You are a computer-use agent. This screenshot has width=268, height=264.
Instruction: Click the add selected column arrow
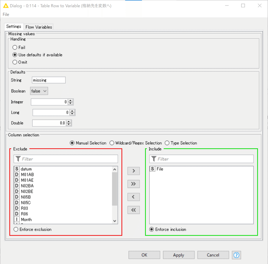pyautogui.click(x=133, y=171)
